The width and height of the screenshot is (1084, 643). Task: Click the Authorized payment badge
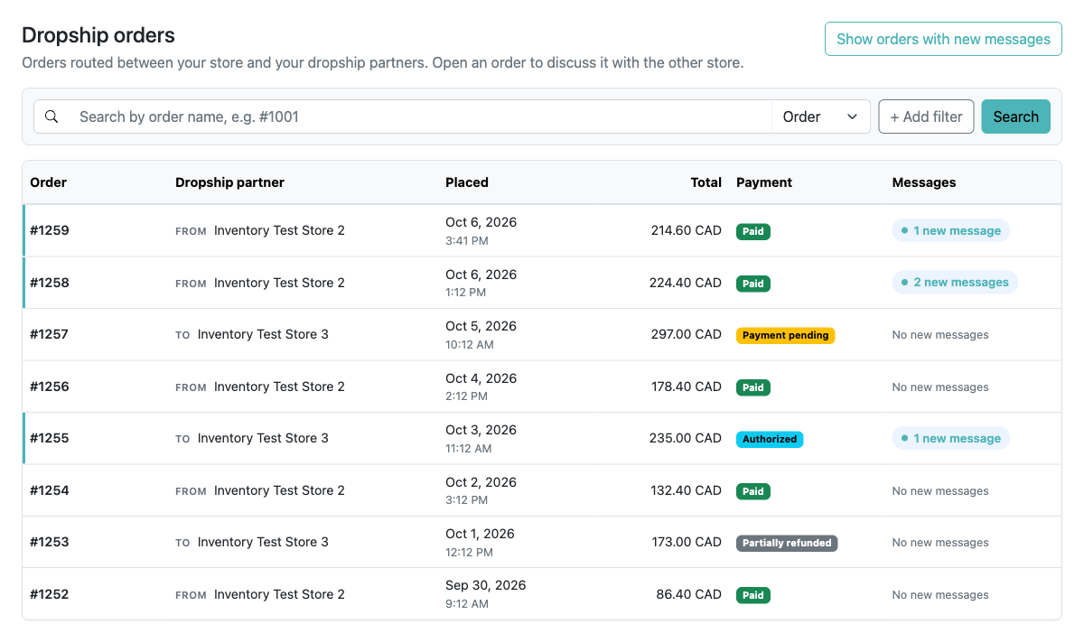pyautogui.click(x=770, y=439)
